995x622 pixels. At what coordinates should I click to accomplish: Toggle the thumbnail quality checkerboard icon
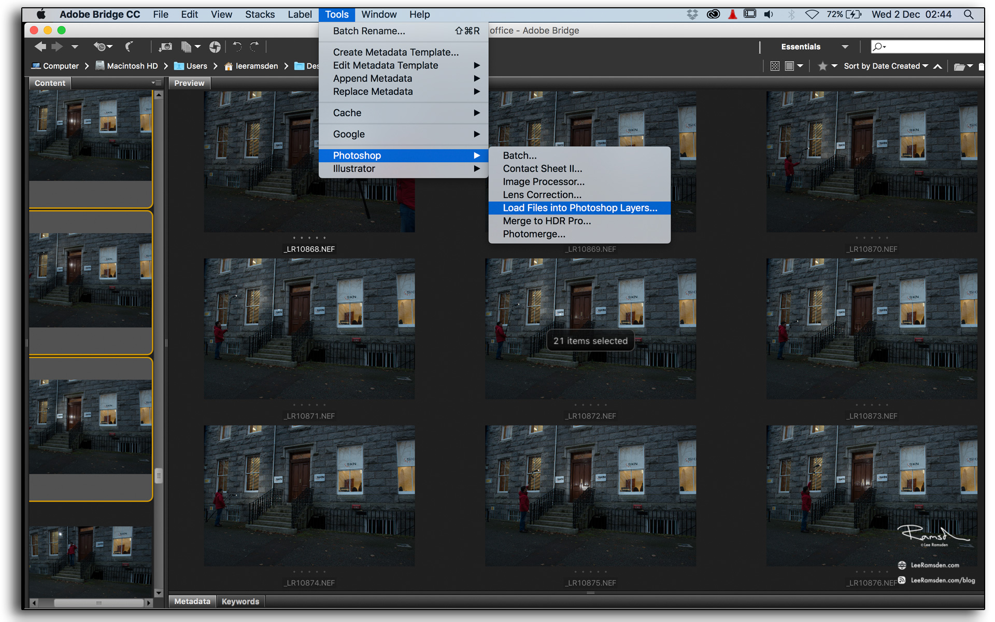(775, 66)
